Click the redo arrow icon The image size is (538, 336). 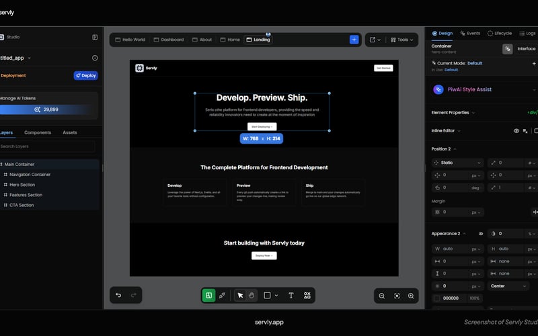133,295
